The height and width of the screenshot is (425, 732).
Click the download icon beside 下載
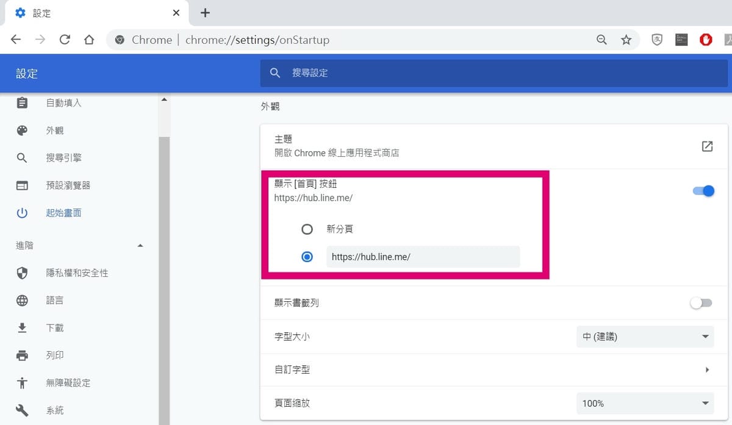pyautogui.click(x=22, y=328)
